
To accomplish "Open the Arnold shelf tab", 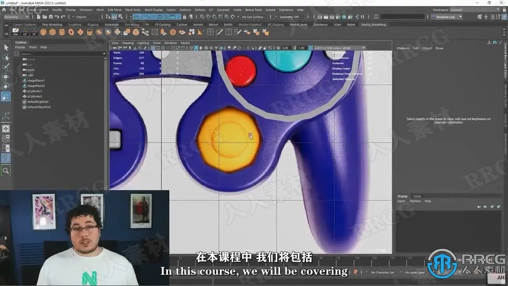I will 198,25.
